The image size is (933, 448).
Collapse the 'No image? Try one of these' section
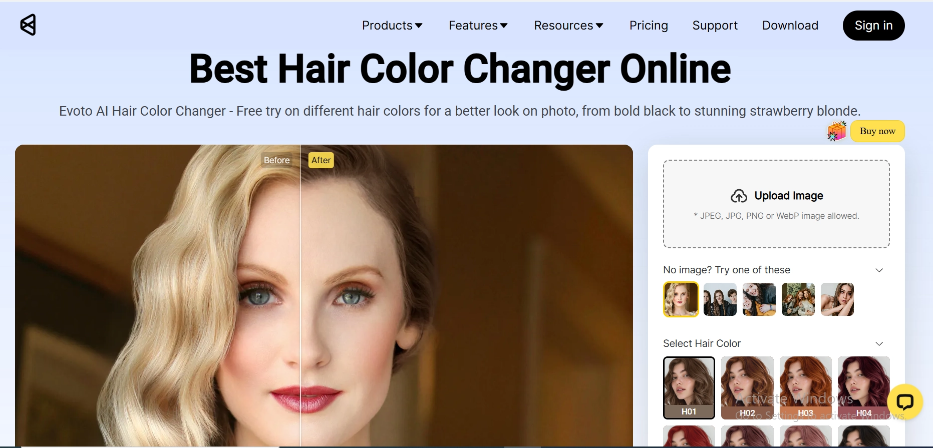coord(879,270)
